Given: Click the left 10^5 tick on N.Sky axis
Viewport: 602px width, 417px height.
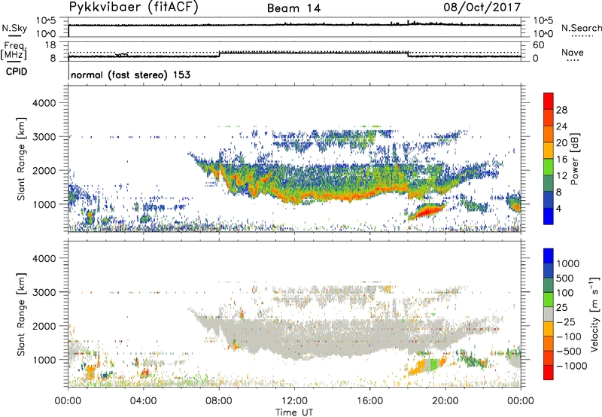Looking at the screenshot, I should coord(46,21).
